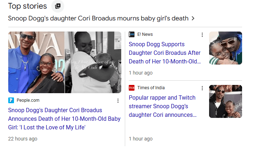Open the Times of India story options menu

202,88
